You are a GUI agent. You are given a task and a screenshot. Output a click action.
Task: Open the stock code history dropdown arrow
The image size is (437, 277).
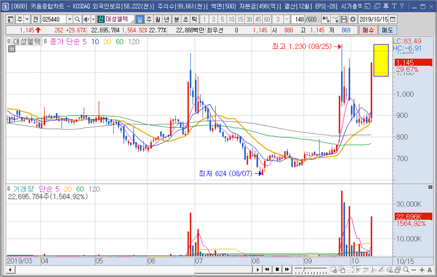tap(69, 19)
